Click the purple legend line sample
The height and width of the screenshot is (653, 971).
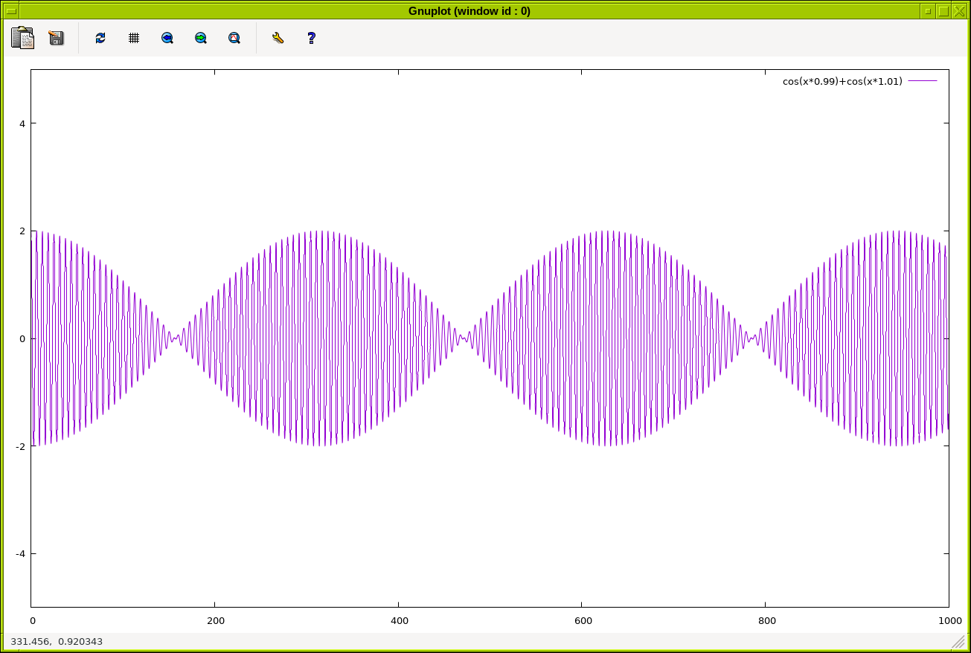click(x=923, y=81)
